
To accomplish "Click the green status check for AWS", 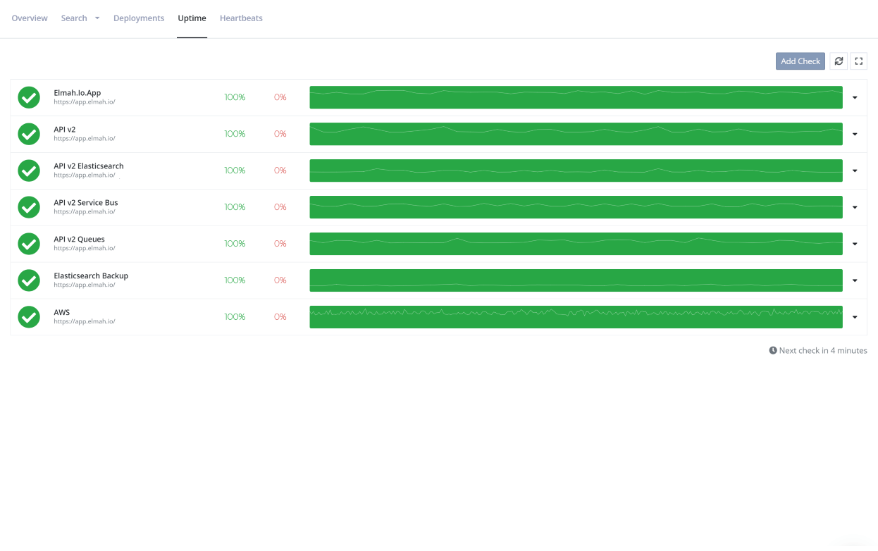I will 29,316.
